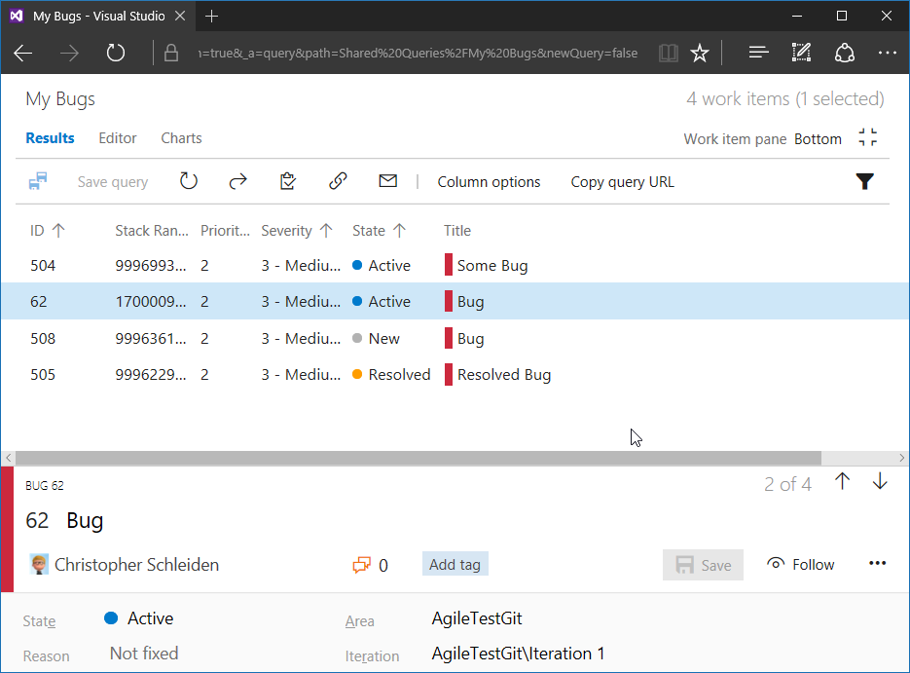
Task: Sort by the State column header
Action: pos(379,231)
